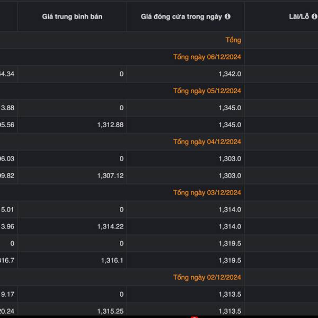Open the Tổng ngày 03/12/2024 group row
Viewport: 318px width, 318px height.
pyautogui.click(x=207, y=192)
